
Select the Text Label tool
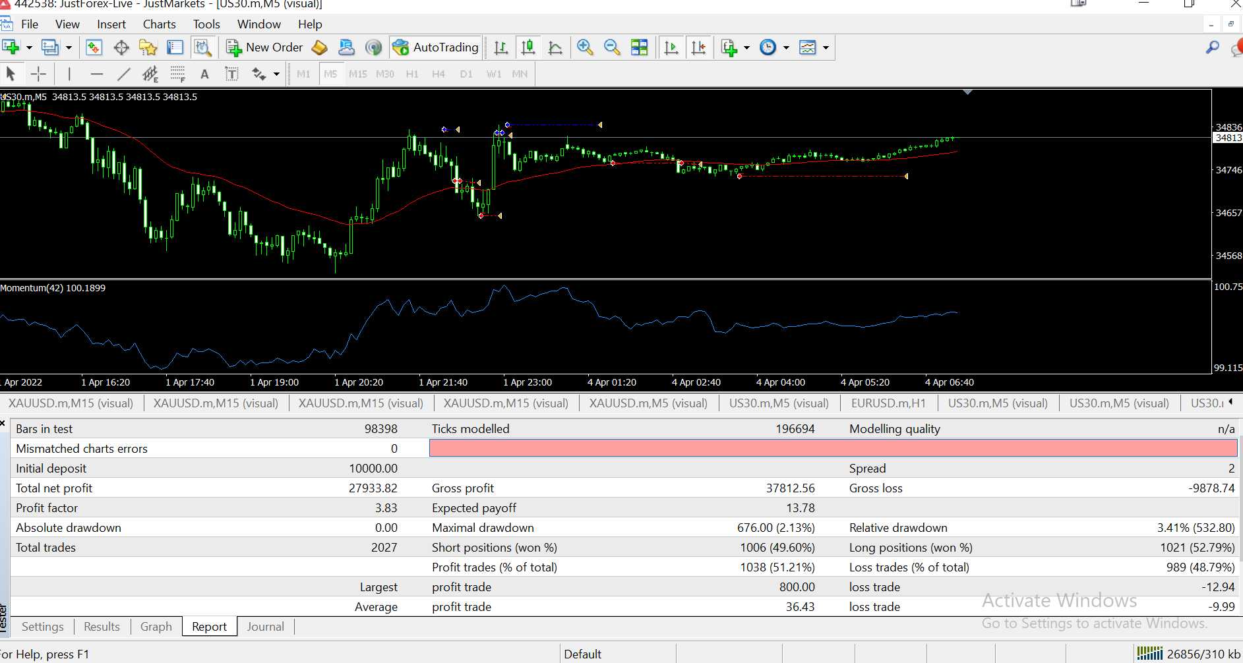231,74
